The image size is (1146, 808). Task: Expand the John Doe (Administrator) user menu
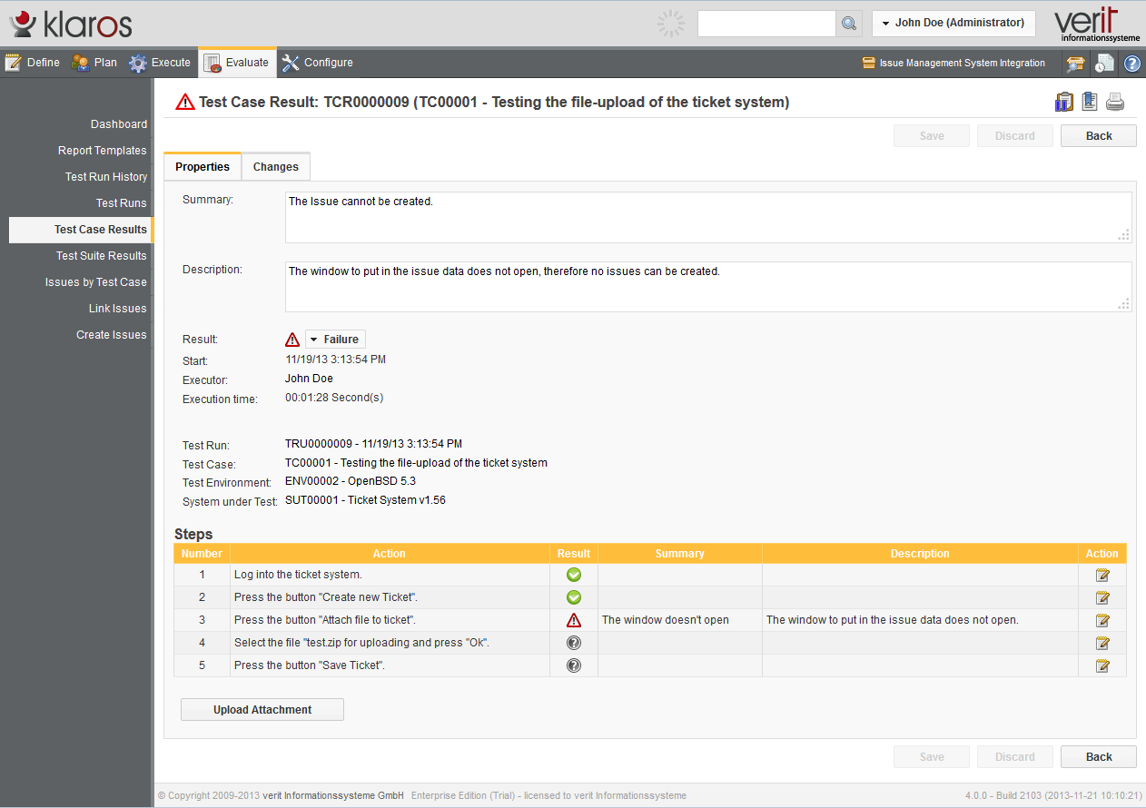click(953, 24)
